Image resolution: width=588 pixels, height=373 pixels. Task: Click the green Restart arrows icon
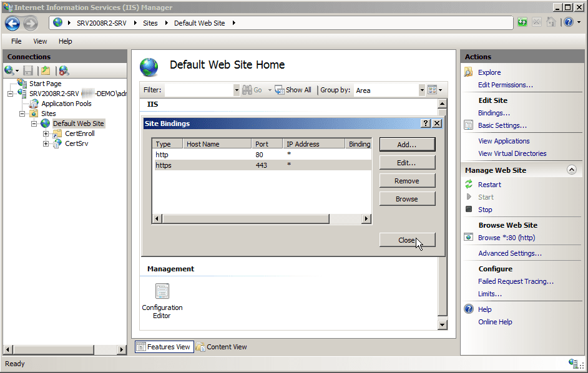469,184
